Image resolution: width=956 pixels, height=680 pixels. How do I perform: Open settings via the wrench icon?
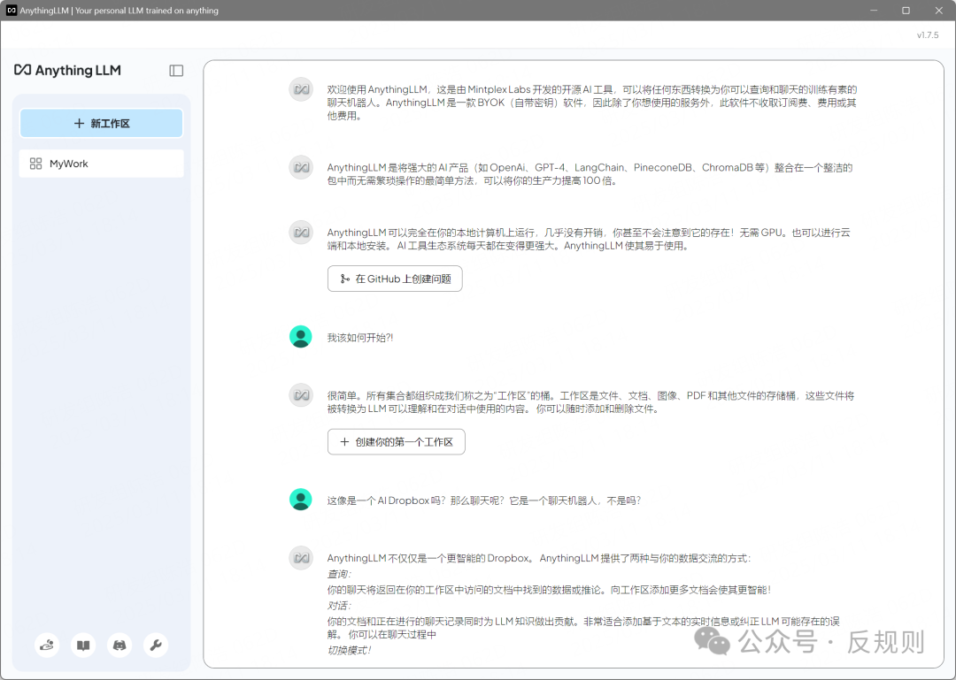pos(156,645)
